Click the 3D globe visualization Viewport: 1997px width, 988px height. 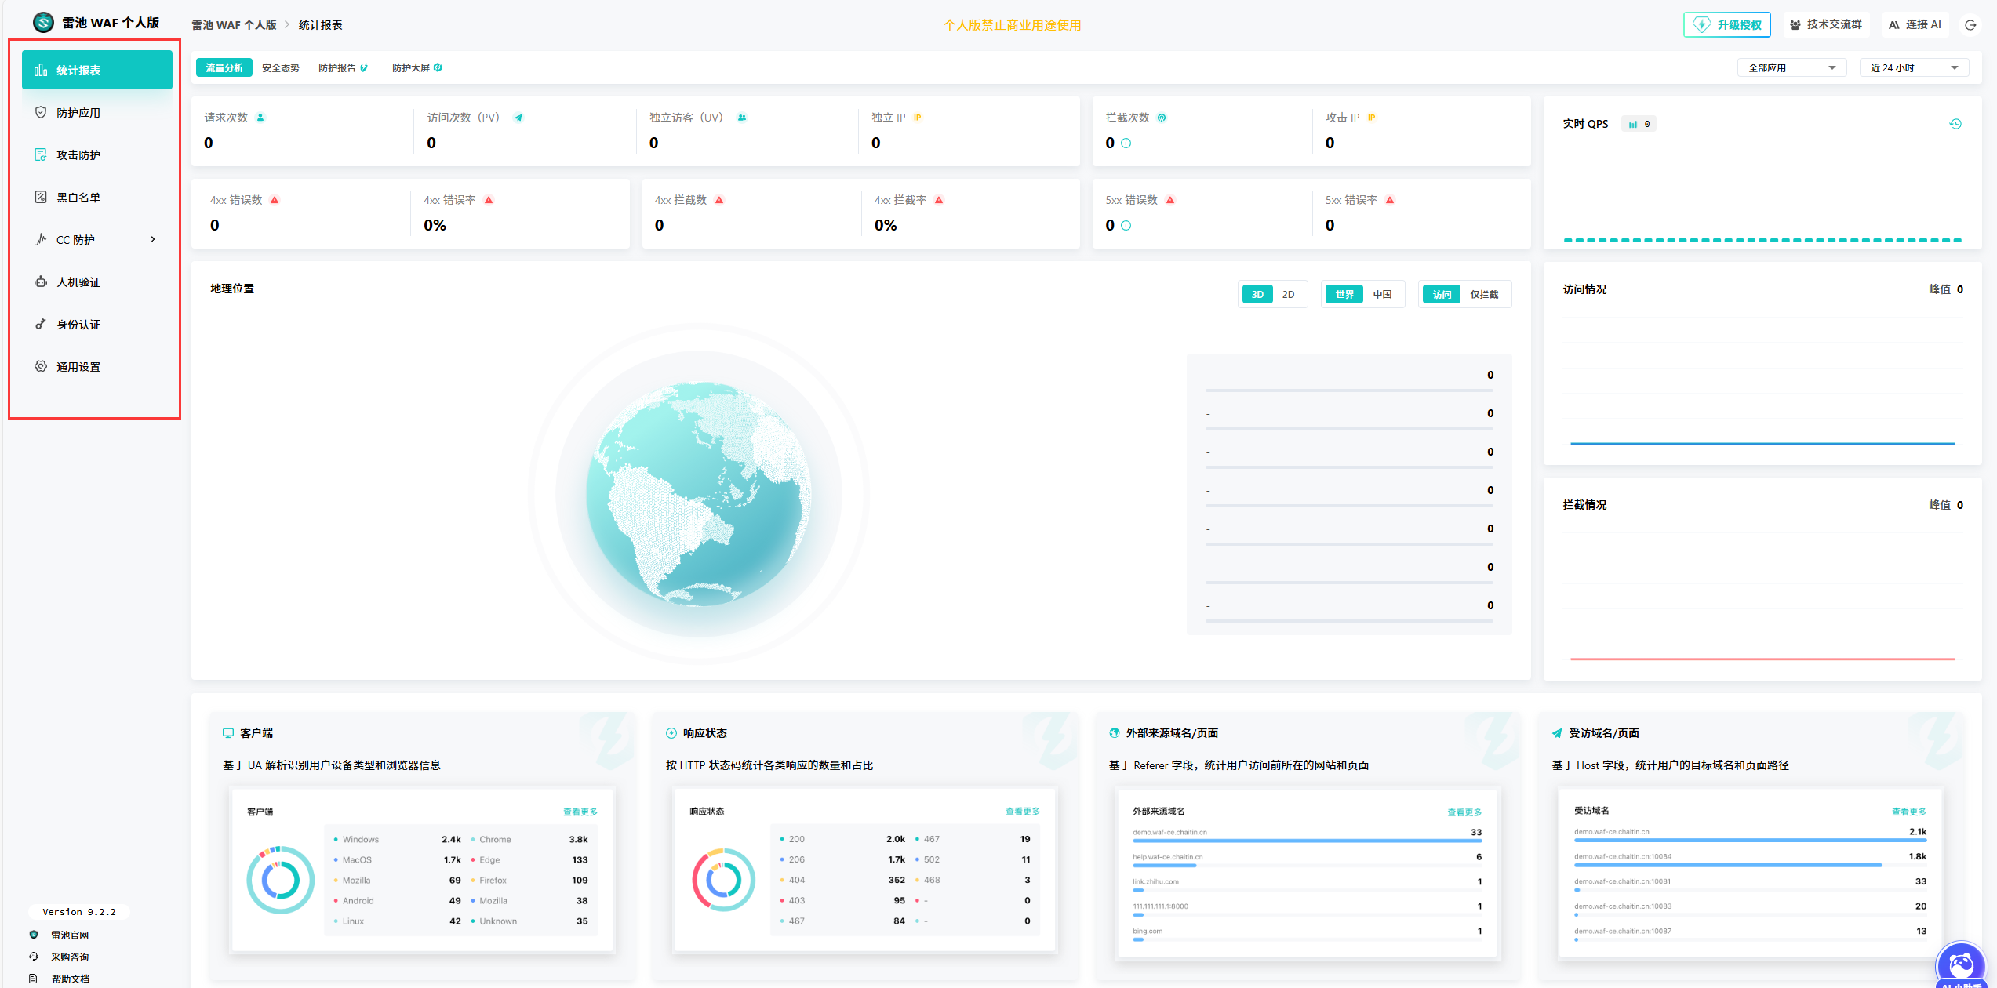(699, 494)
